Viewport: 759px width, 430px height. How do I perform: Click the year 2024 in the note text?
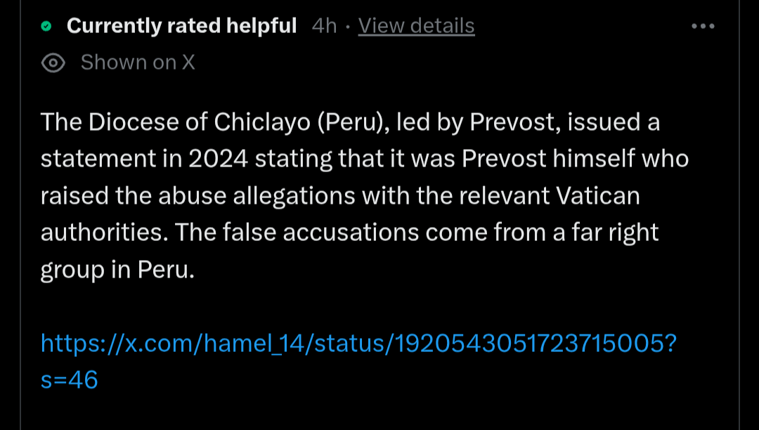219,159
